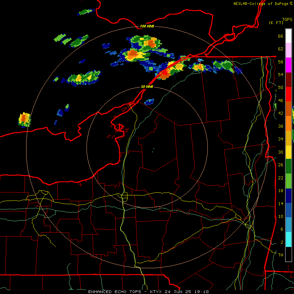The height and width of the screenshot is (294, 294).
Task: Click the 58 value on the legend
Action: coord(281,62)
